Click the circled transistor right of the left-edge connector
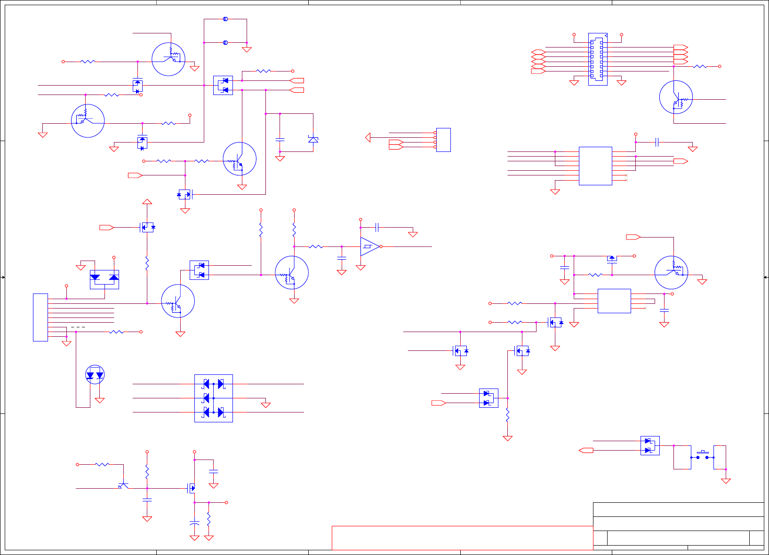Screen dimensions: 769x555 (178, 301)
